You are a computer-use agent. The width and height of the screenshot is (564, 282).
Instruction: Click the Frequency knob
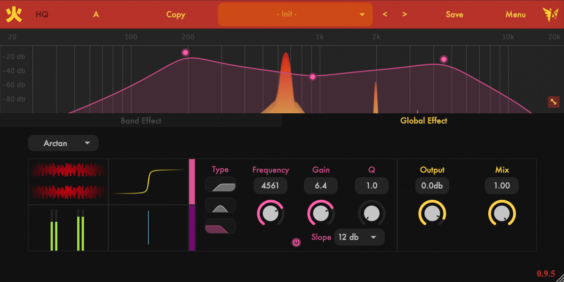point(271,213)
